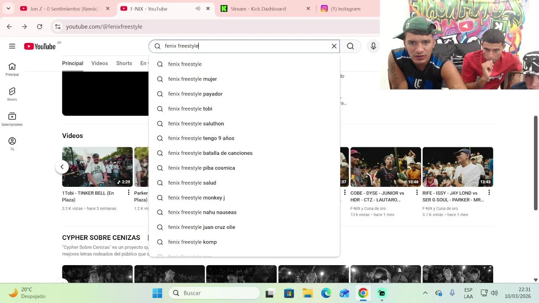Screen dimensions: 539x303
Task: Go back in the browser
Action: click(x=9, y=27)
